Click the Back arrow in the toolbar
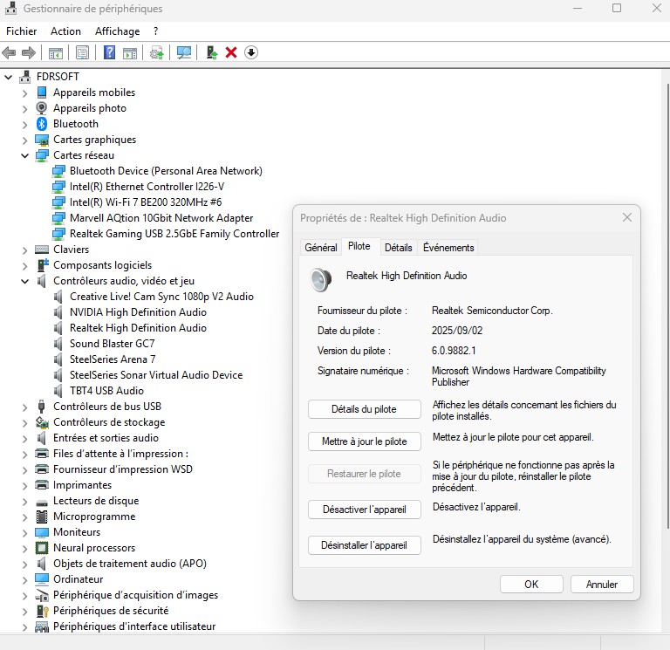This screenshot has width=670, height=650. [x=10, y=52]
